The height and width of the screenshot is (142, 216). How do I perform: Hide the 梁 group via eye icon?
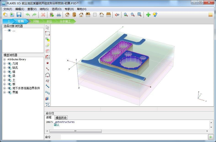pos(9,76)
